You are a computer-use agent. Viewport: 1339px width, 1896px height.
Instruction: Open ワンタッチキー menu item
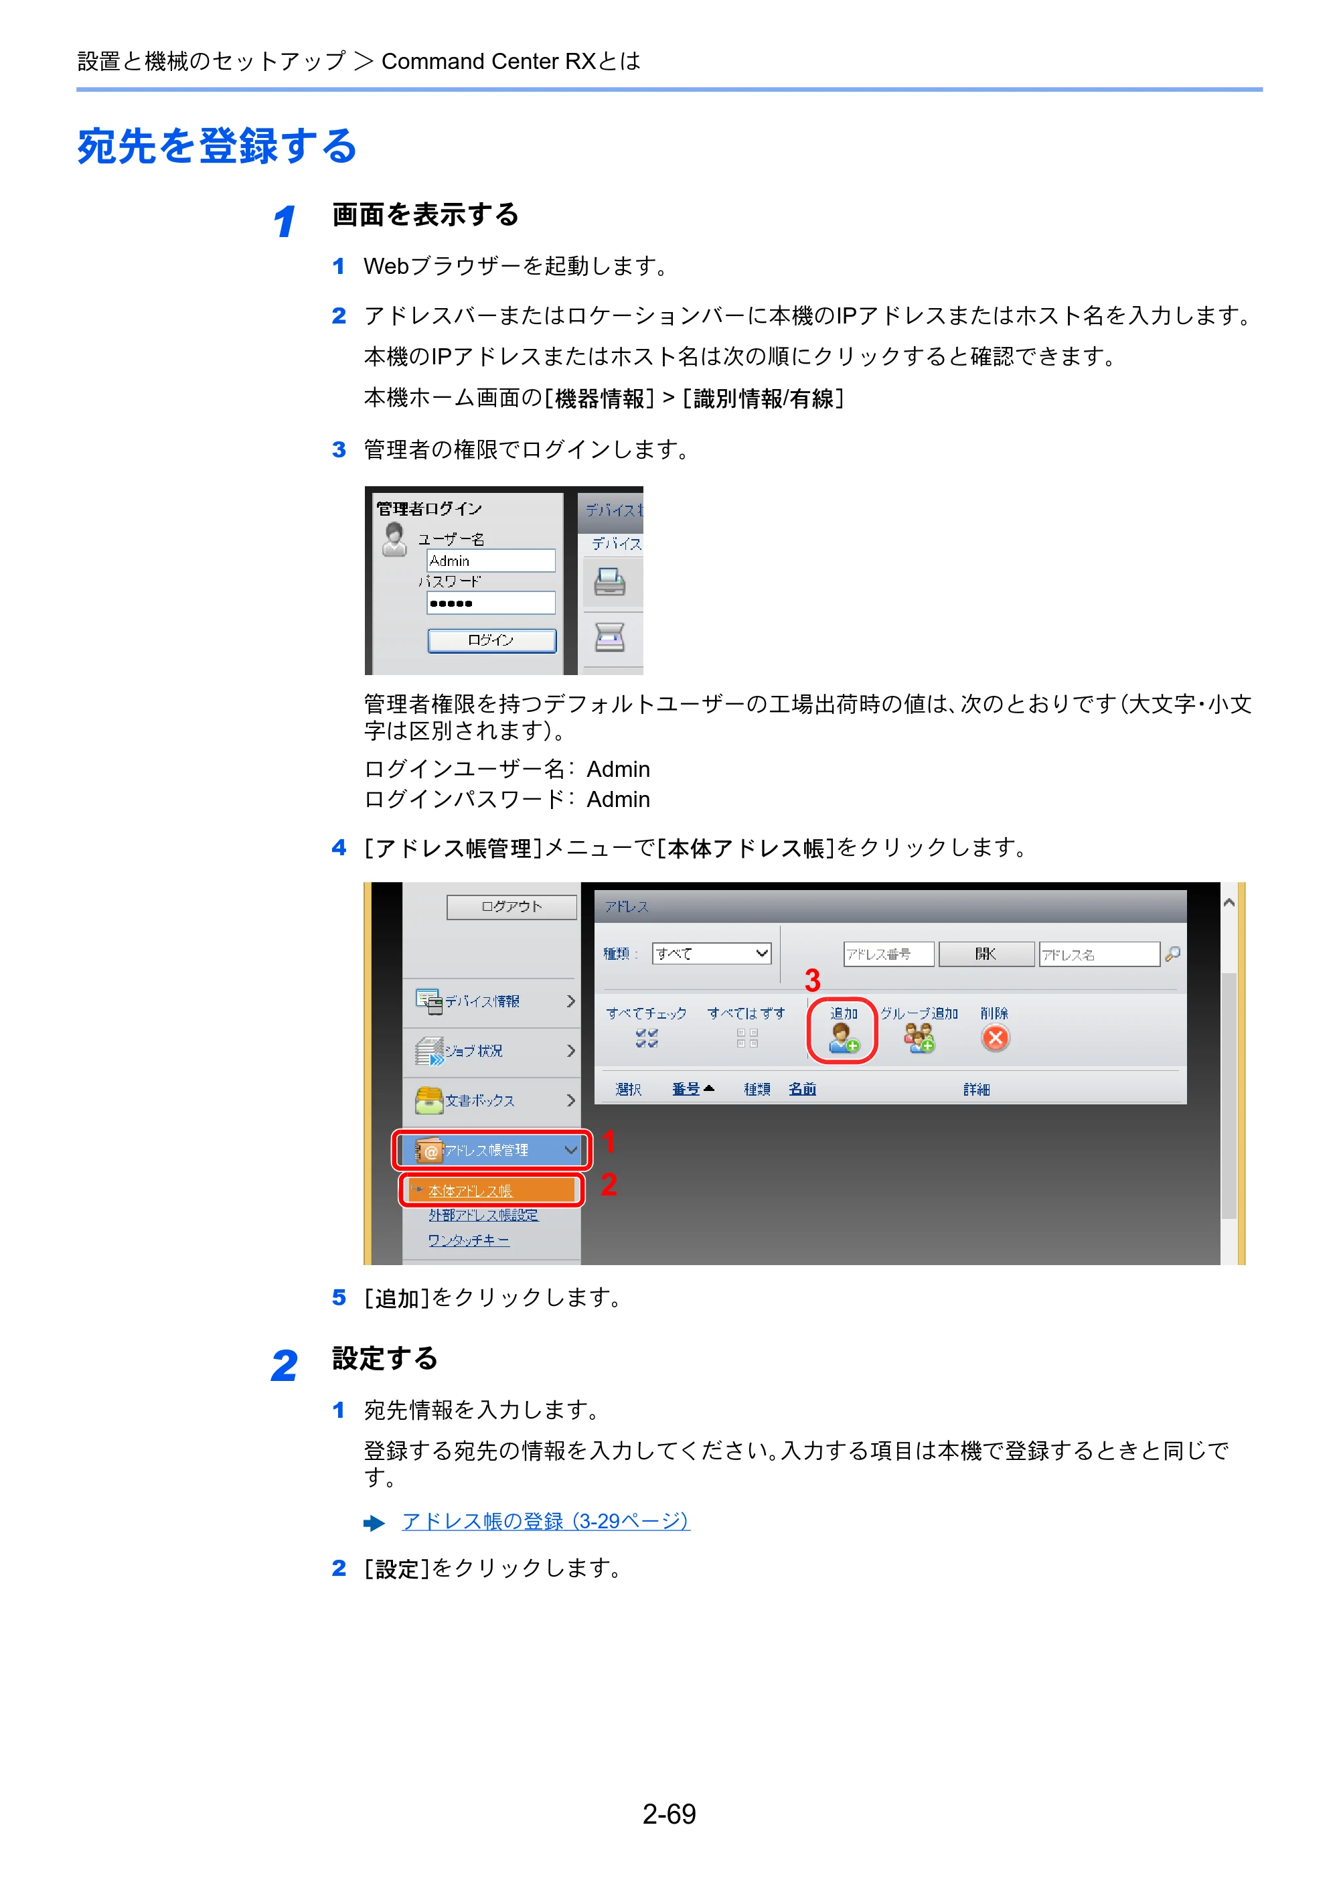coord(468,1240)
